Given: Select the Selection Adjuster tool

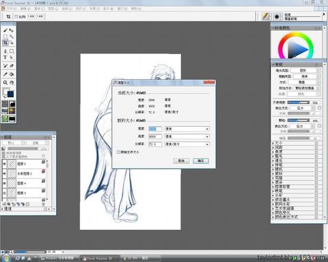Looking at the screenshot, I should [x=12, y=42].
